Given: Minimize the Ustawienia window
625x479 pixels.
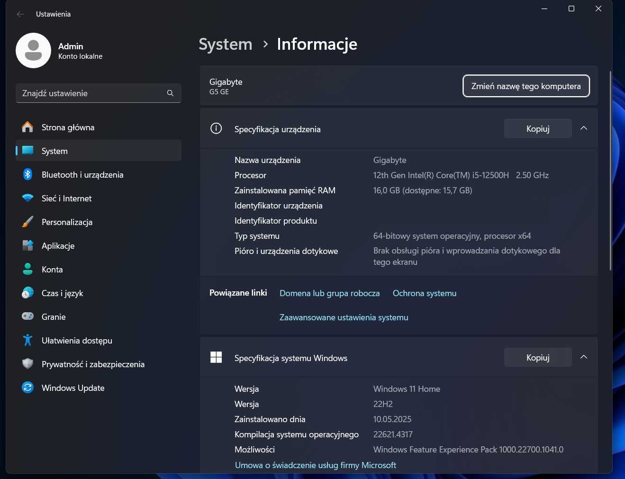Looking at the screenshot, I should (x=544, y=9).
